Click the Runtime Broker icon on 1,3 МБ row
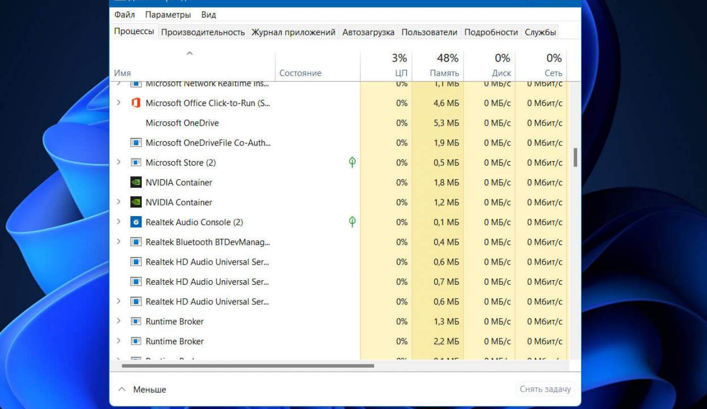Screen dimensions: 707x409 click(135, 322)
